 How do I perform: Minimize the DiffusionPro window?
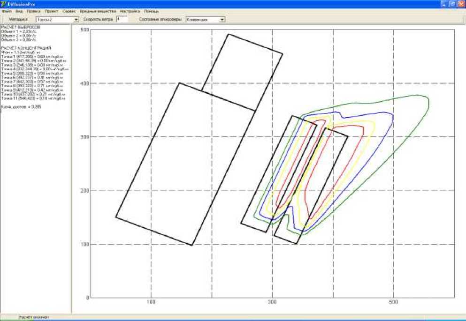point(444,3)
